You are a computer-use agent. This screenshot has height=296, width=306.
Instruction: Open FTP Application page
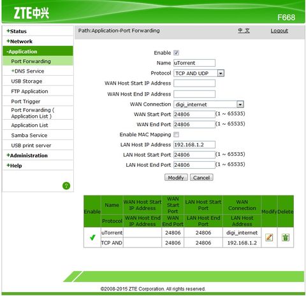pos(29,92)
